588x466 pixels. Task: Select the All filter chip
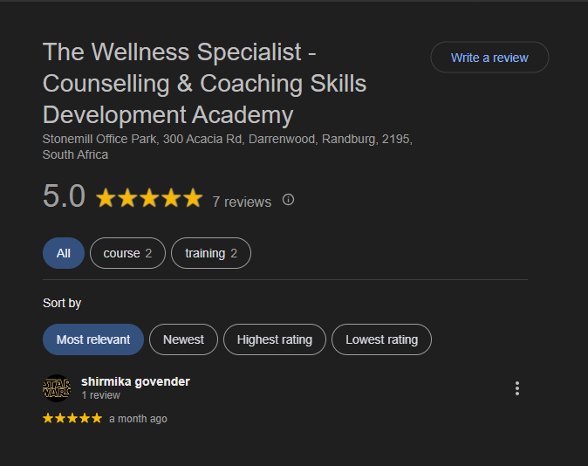click(x=64, y=253)
